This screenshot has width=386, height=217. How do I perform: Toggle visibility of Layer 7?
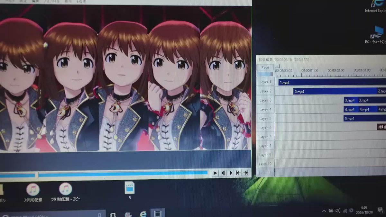(x=266, y=137)
